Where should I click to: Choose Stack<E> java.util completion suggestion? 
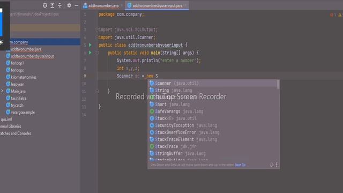[x=212, y=118]
